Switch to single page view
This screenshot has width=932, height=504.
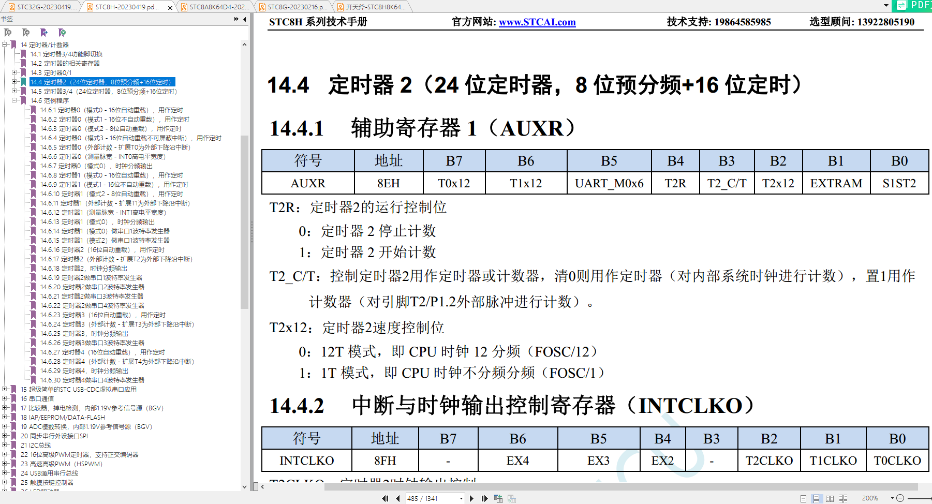point(803,498)
